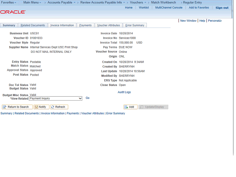Click the Pay Terms value DUE NOW

tap(125, 47)
